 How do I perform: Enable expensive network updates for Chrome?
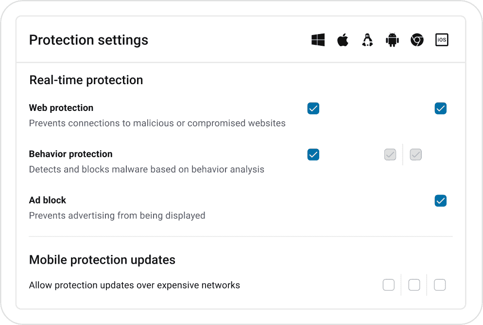click(414, 285)
